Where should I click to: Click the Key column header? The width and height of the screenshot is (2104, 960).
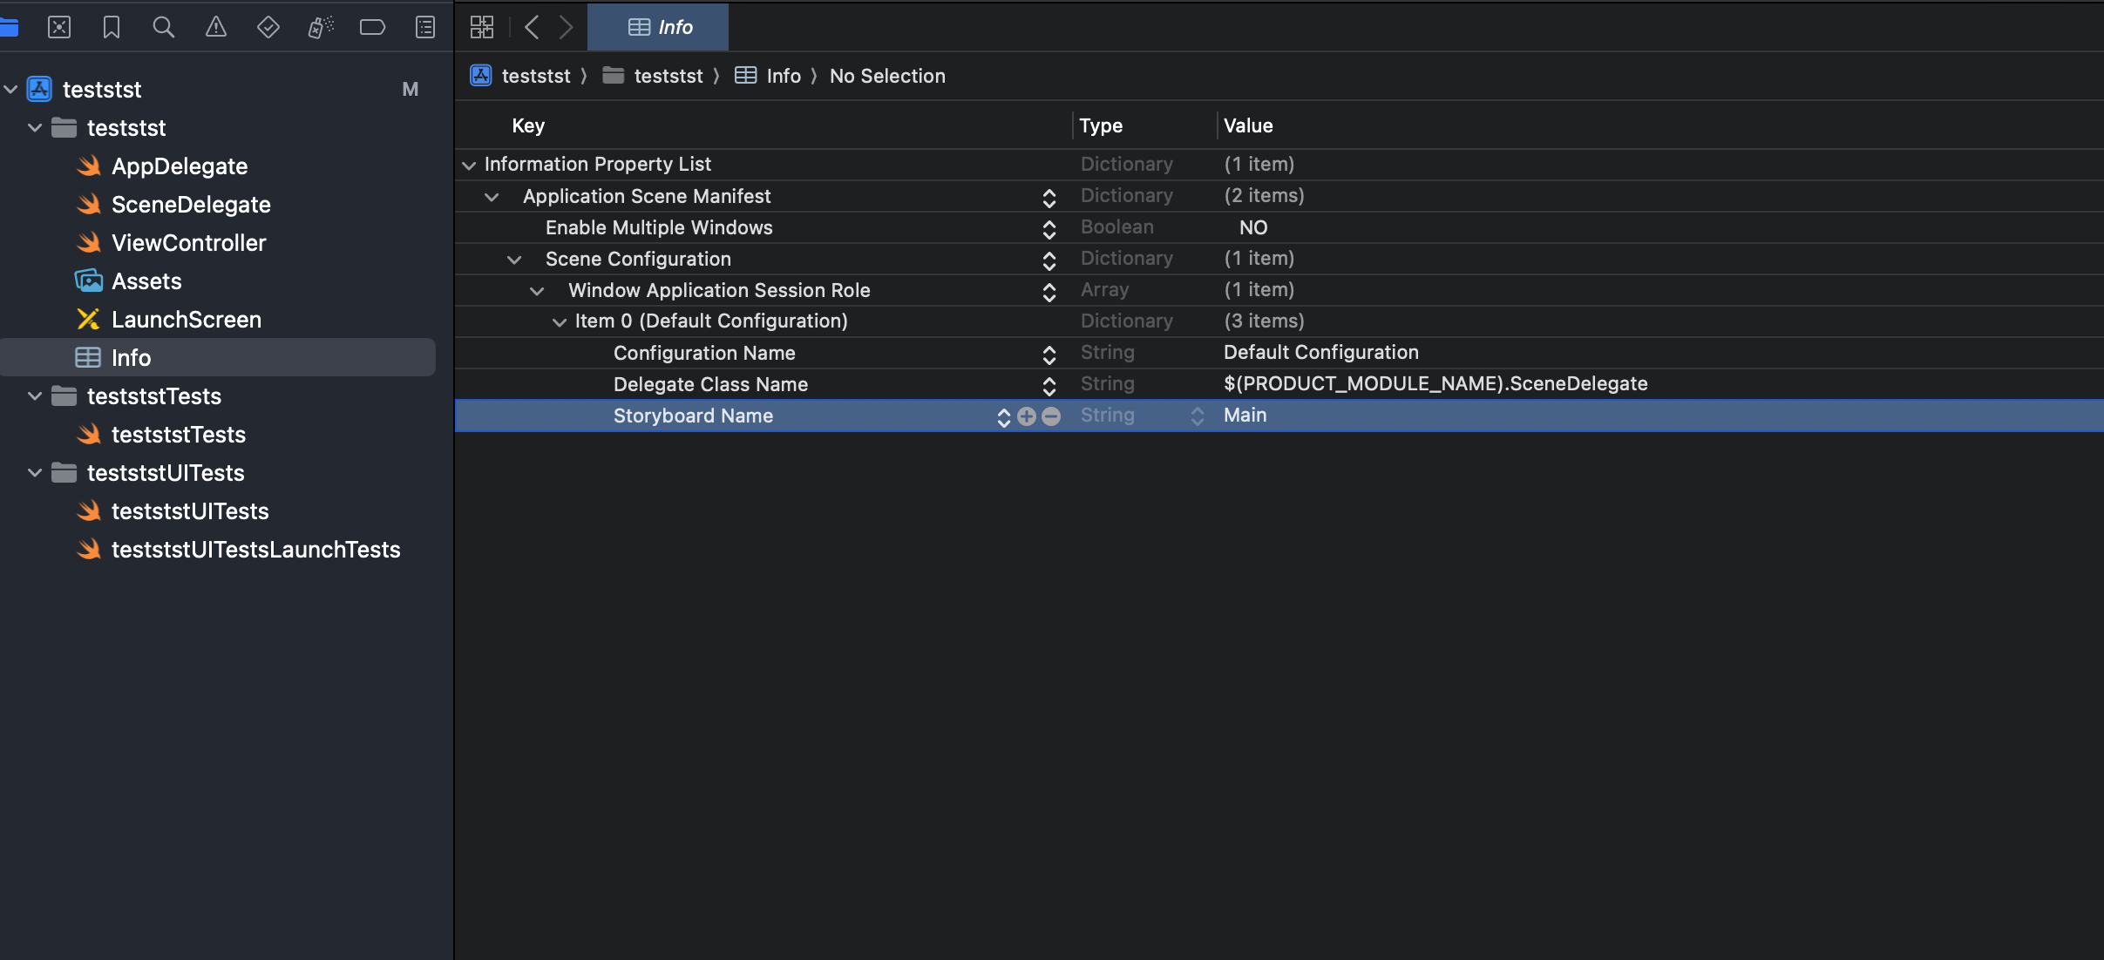click(528, 125)
